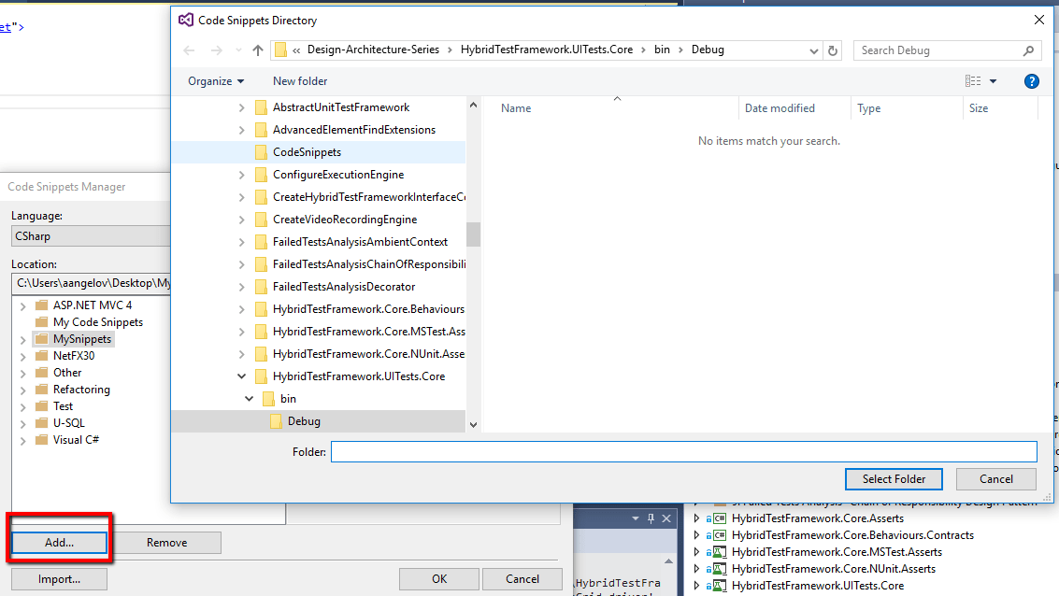Pin the docked tool window
This screenshot has width=1059, height=596.
[651, 518]
